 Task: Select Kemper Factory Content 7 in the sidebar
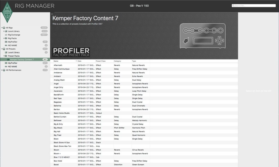pyautogui.click(x=25, y=60)
